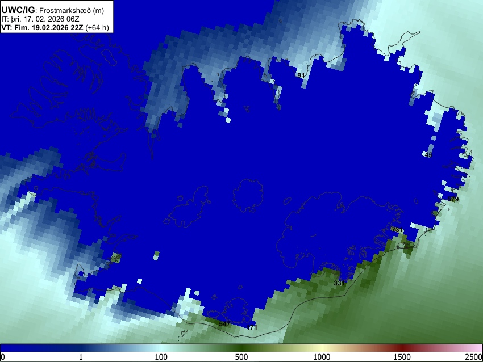Click the color scale label 2500

[474, 357]
